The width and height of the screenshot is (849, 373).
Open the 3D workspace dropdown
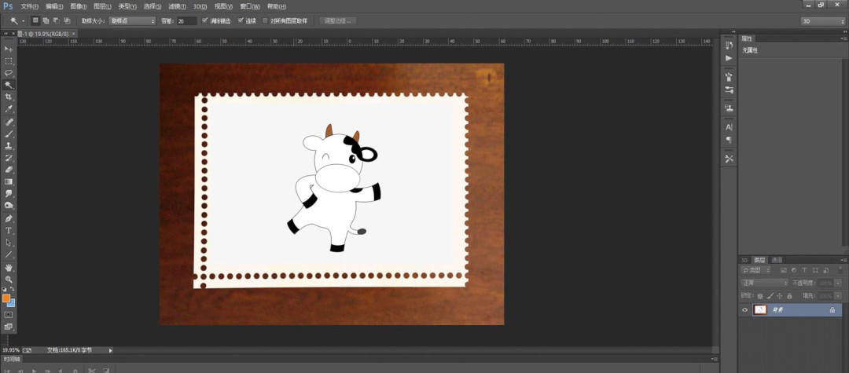point(822,21)
